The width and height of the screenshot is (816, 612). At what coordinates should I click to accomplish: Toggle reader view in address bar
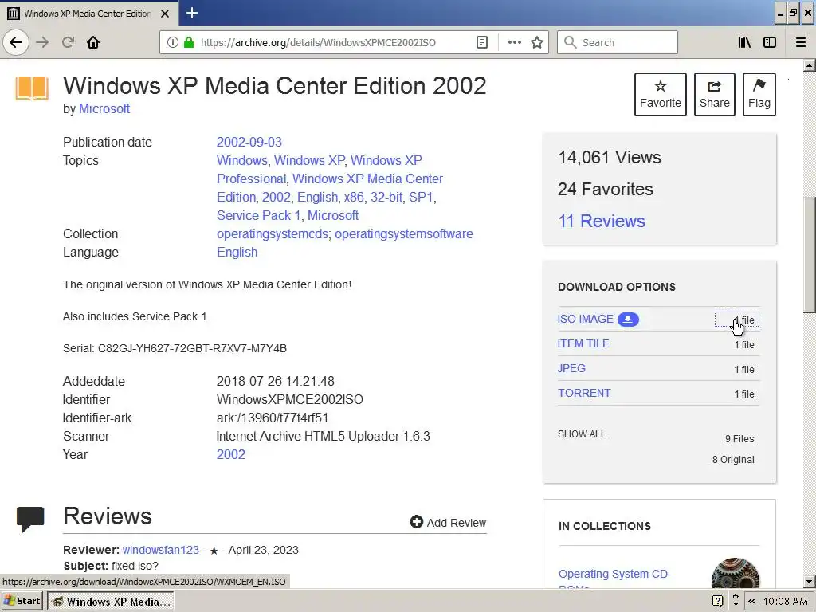point(482,42)
